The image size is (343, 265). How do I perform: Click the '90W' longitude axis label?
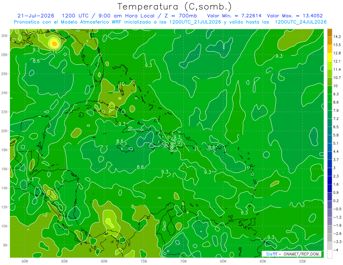click(x=25, y=261)
